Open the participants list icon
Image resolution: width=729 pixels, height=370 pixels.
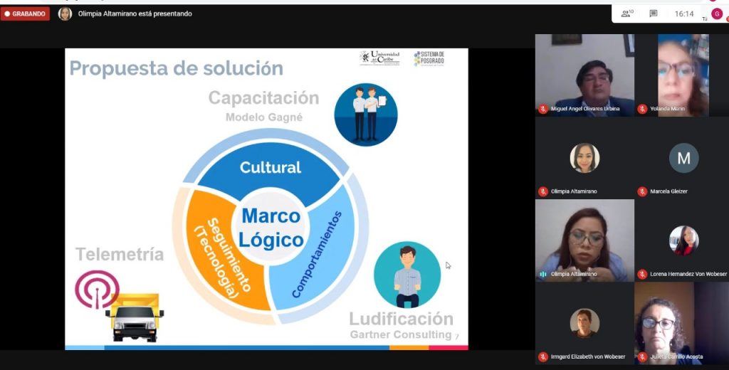626,14
